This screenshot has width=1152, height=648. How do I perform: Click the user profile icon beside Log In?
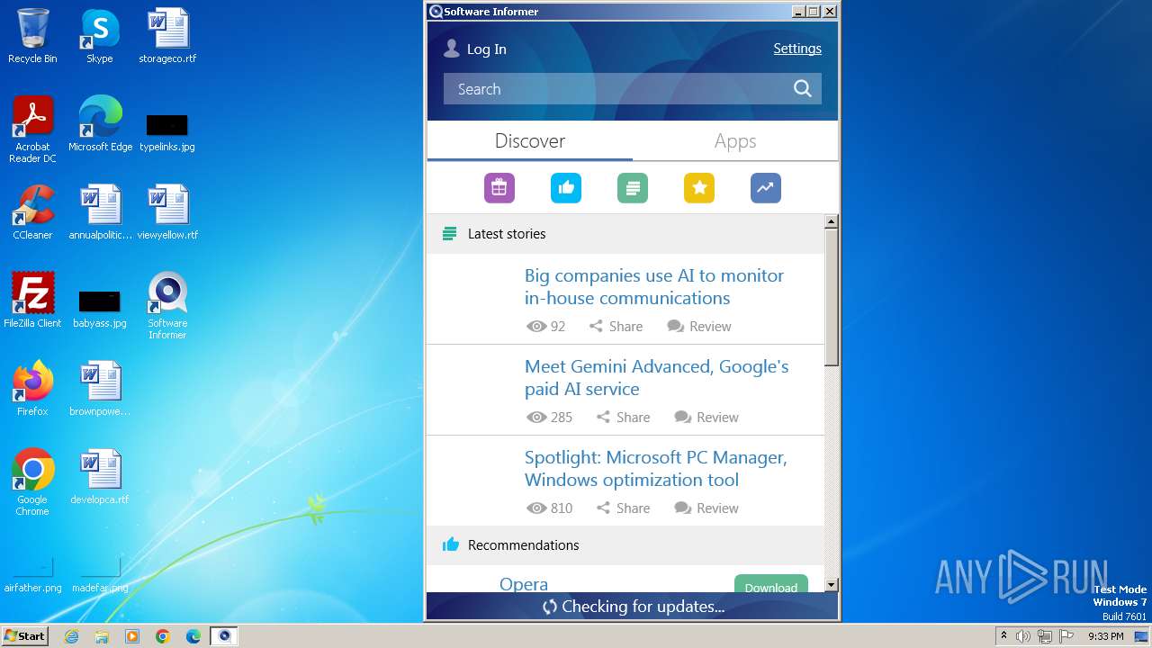tap(452, 49)
